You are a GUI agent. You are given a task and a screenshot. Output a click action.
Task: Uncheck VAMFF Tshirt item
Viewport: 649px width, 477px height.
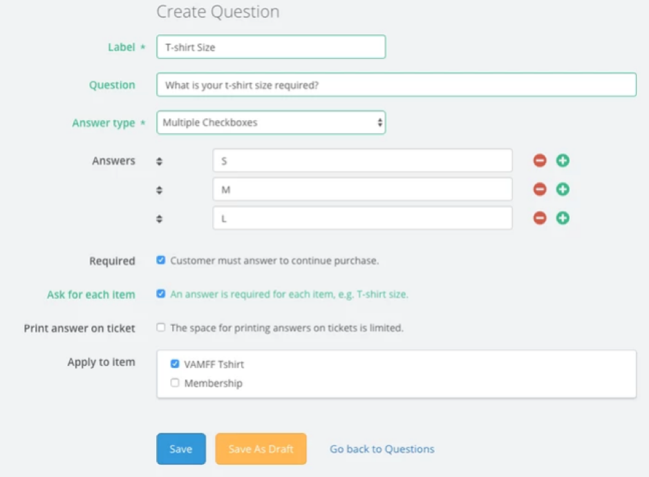(x=175, y=364)
